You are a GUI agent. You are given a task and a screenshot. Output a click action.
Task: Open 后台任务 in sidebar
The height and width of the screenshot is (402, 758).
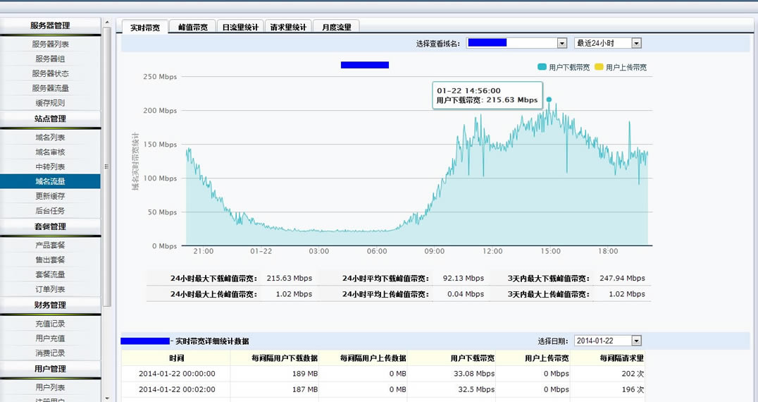click(x=50, y=210)
